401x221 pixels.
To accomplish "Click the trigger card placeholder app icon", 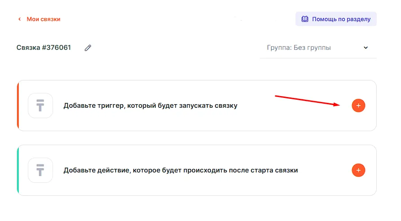I will tap(40, 106).
